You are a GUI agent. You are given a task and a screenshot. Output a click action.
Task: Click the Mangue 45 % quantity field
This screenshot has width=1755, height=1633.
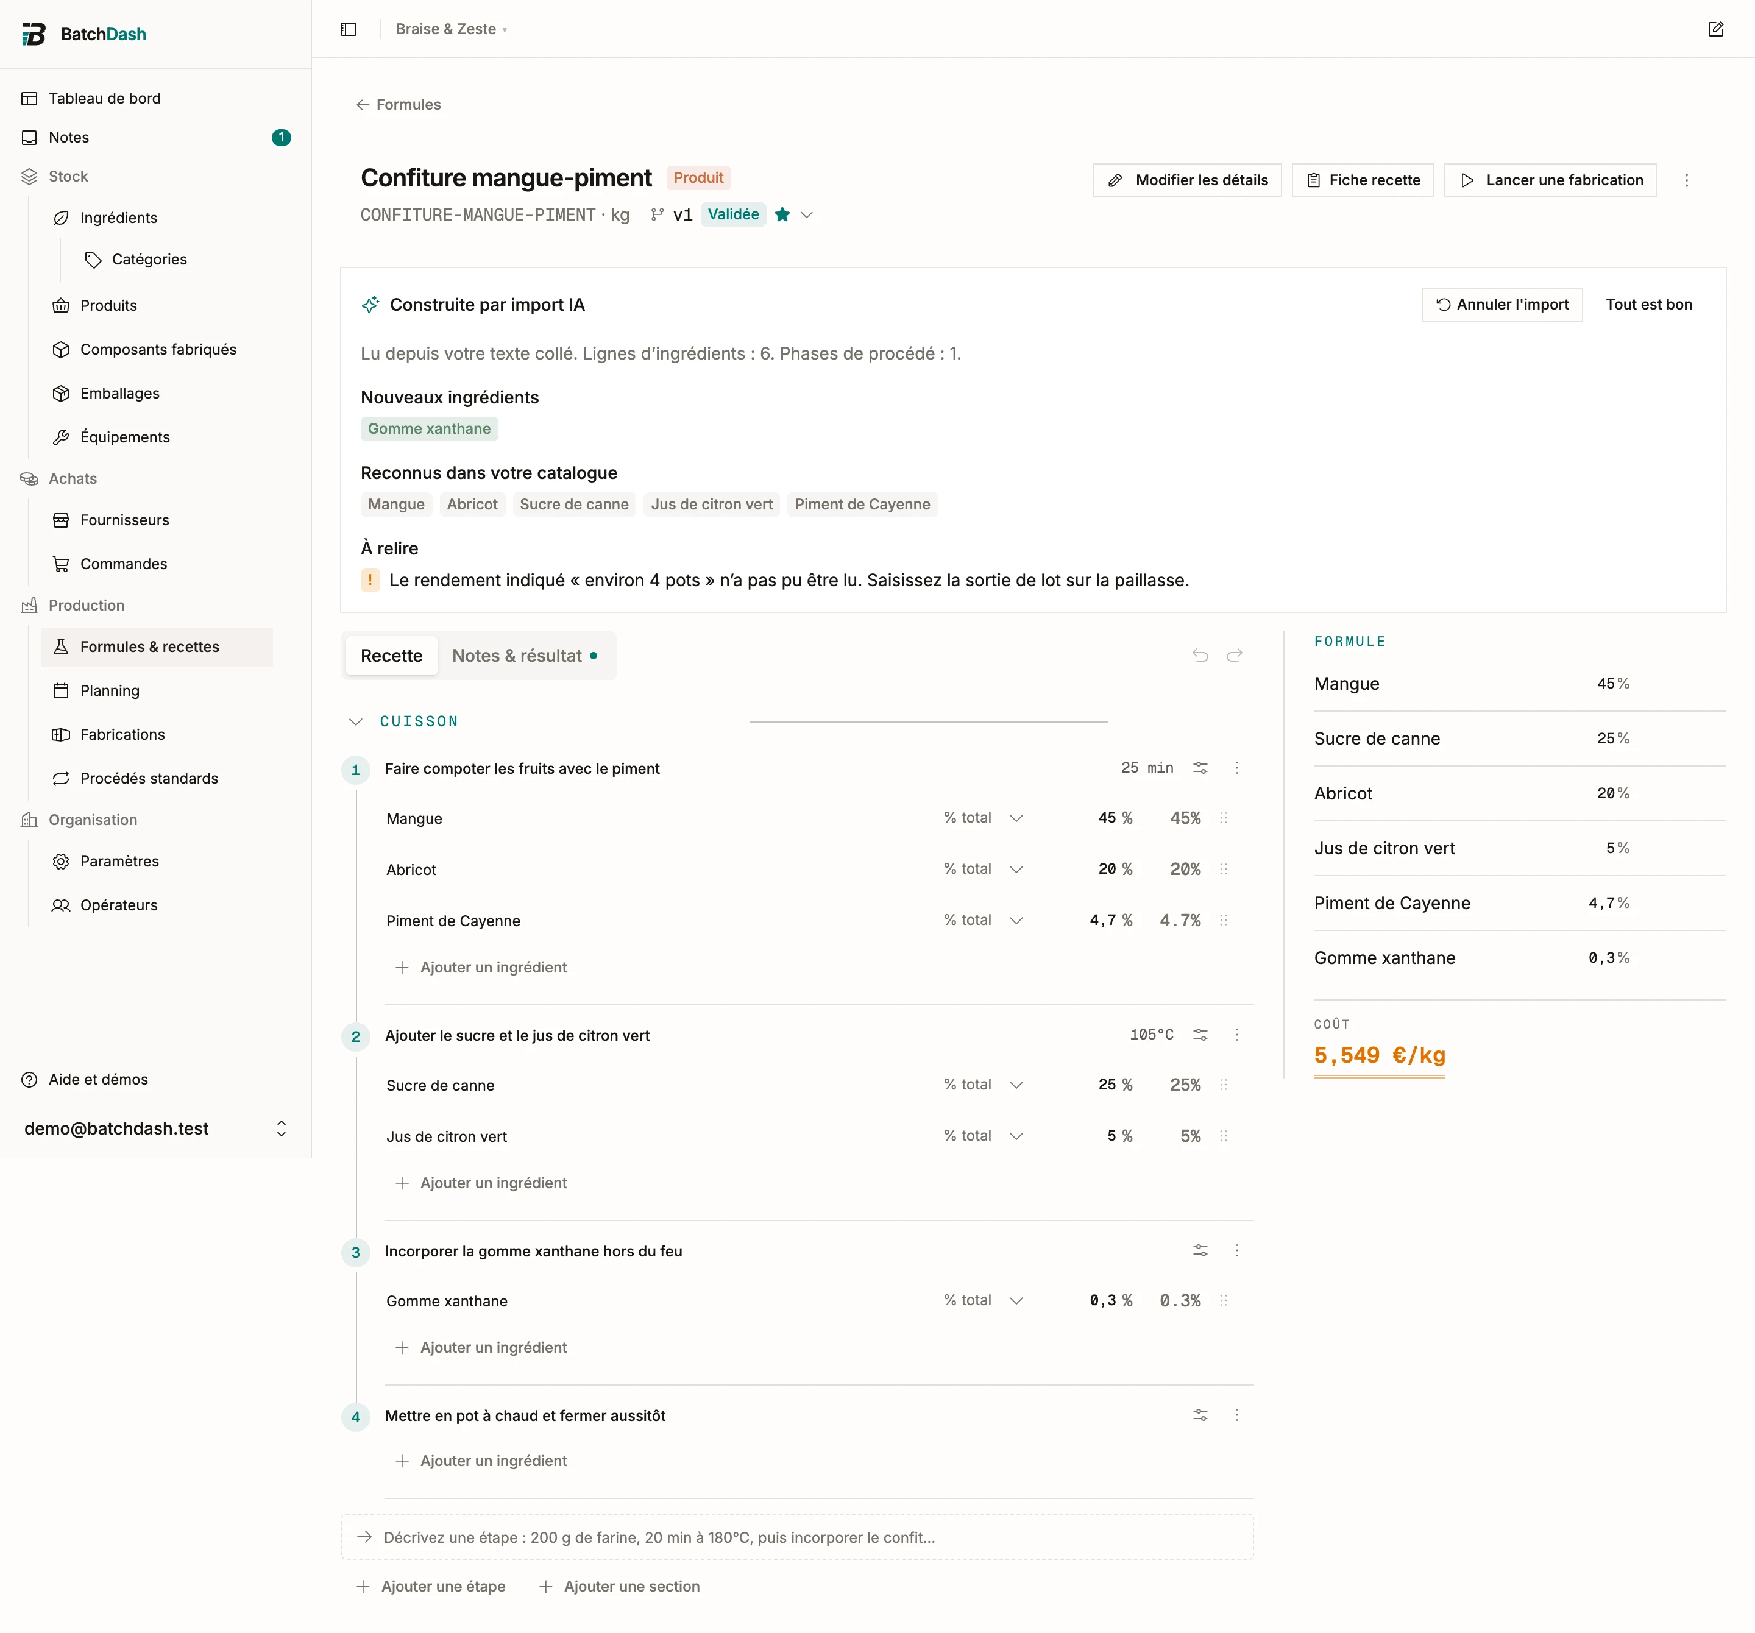1114,818
